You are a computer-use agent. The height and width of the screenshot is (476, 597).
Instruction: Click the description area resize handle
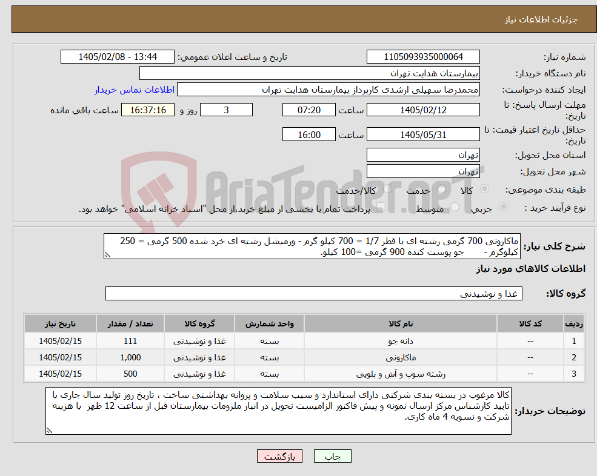point(107,256)
